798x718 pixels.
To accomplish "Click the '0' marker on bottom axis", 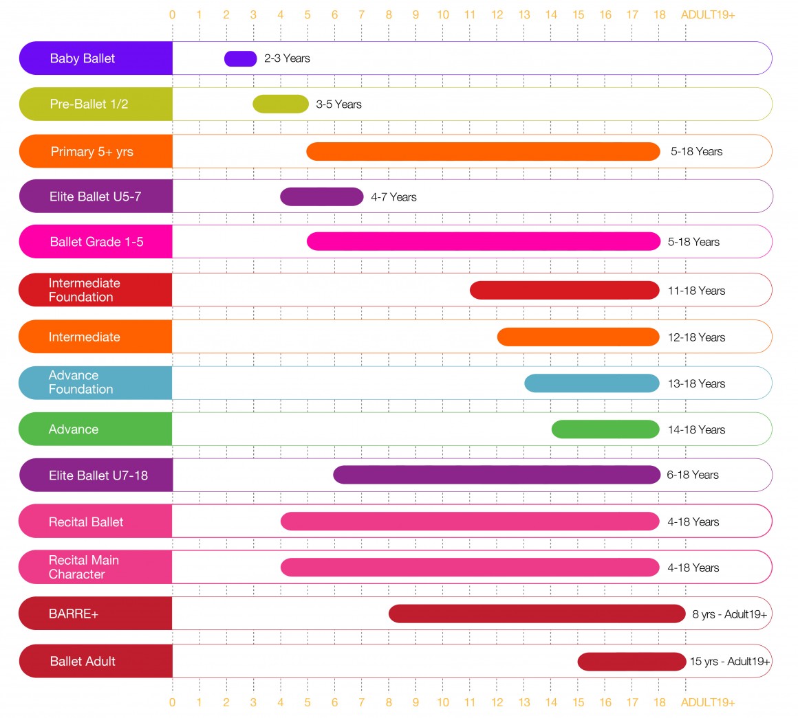I will 172,702.
